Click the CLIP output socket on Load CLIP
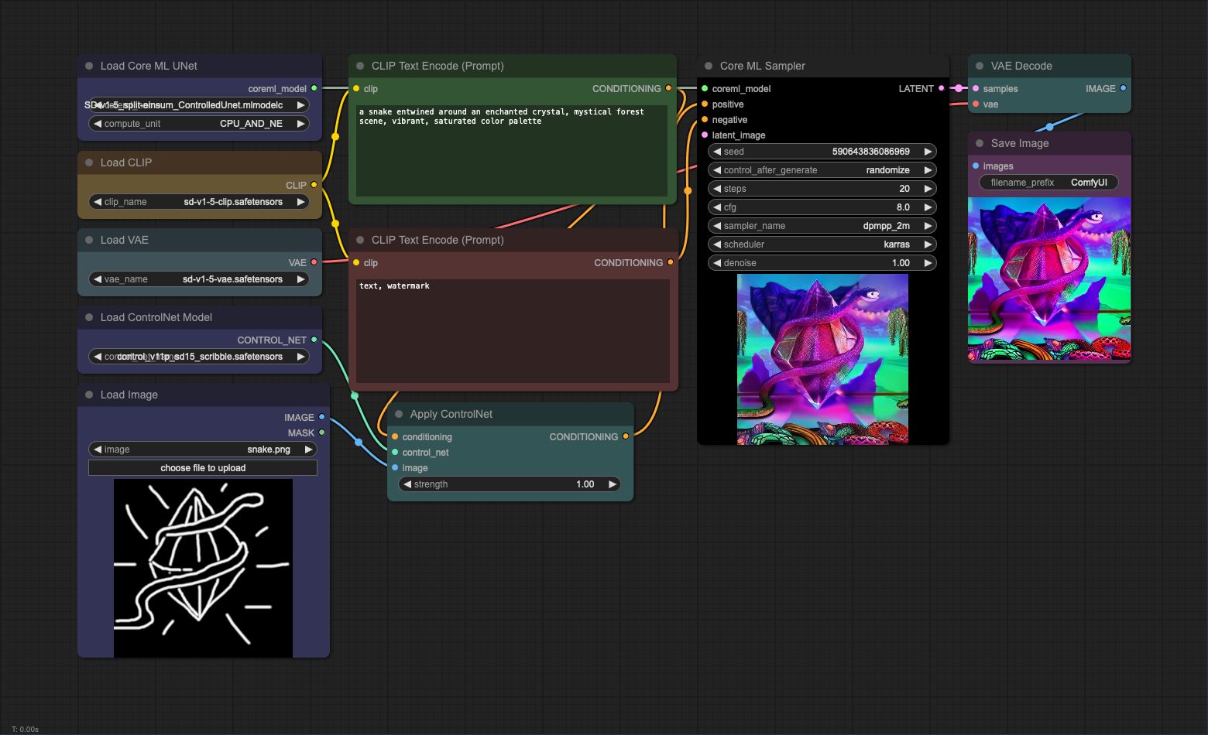The image size is (1208, 735). coord(314,186)
